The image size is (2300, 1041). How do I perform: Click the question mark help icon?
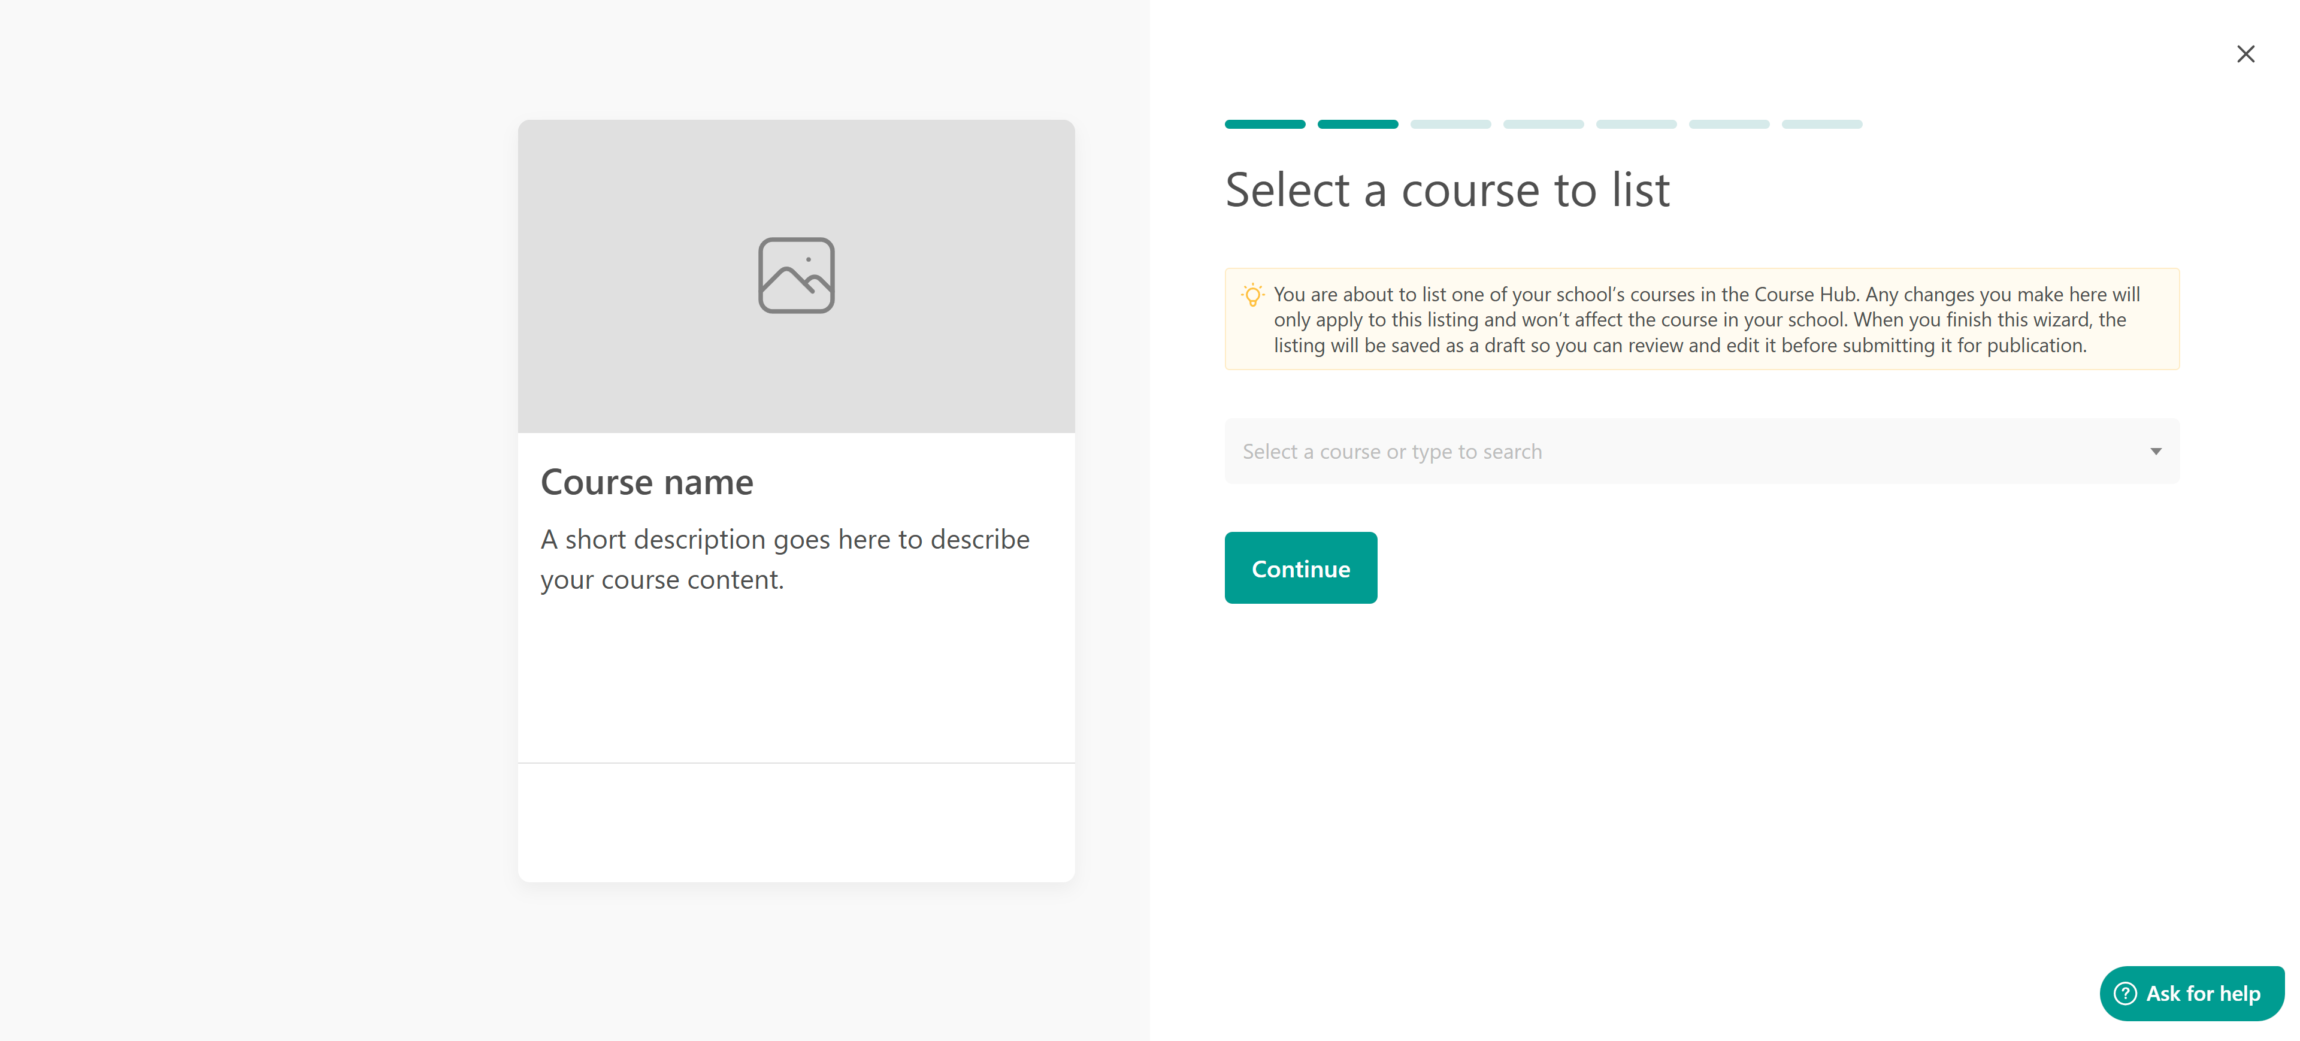tap(2125, 993)
